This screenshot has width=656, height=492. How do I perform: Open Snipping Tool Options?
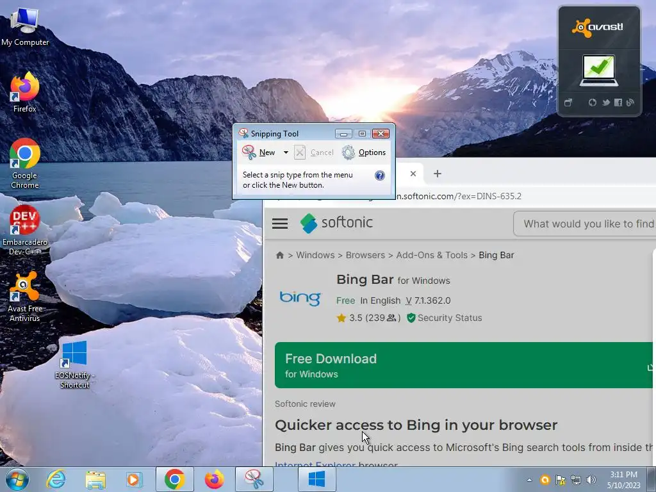(x=364, y=152)
